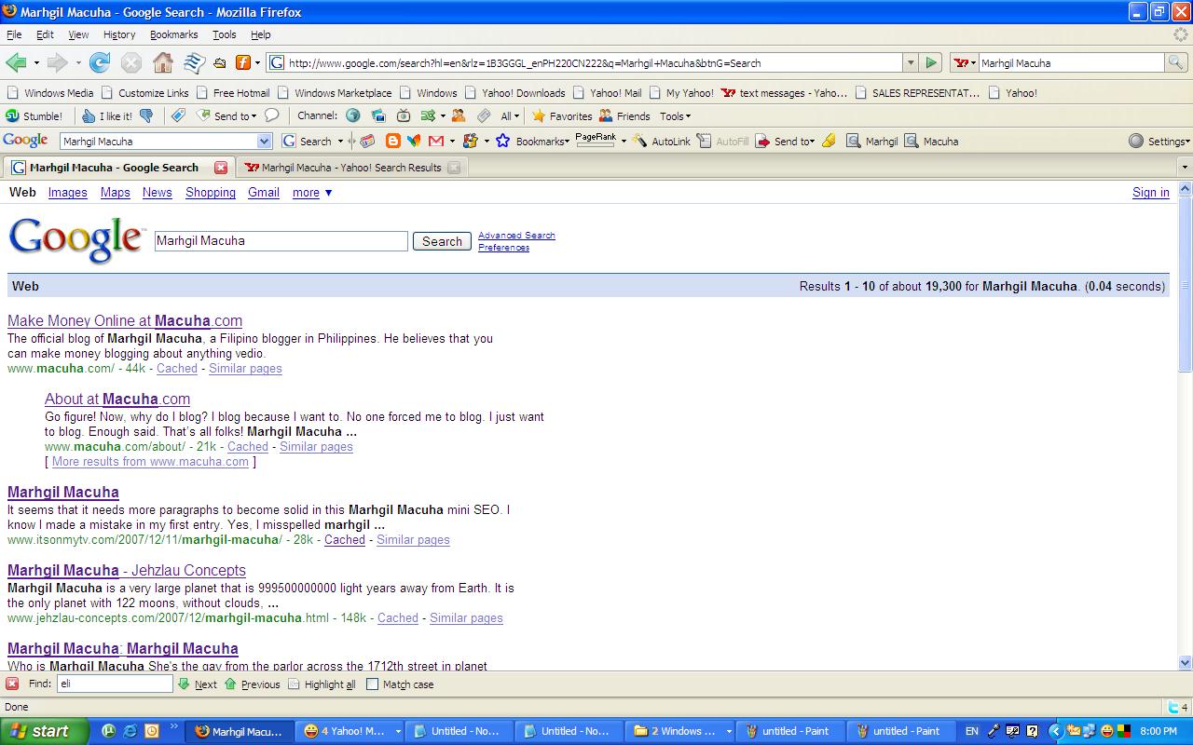The height and width of the screenshot is (745, 1193).
Task: Close the find bar with the red X
Action: [12, 684]
